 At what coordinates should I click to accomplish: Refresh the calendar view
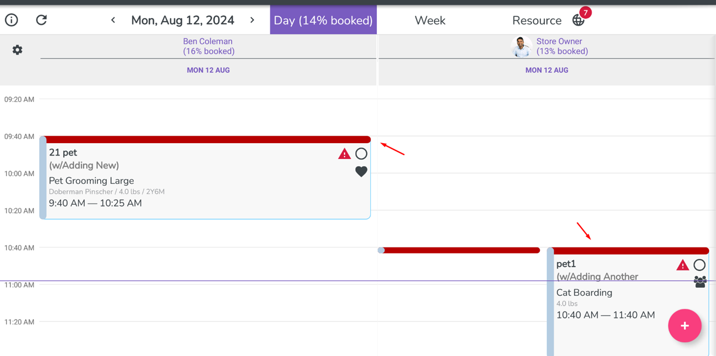[41, 20]
